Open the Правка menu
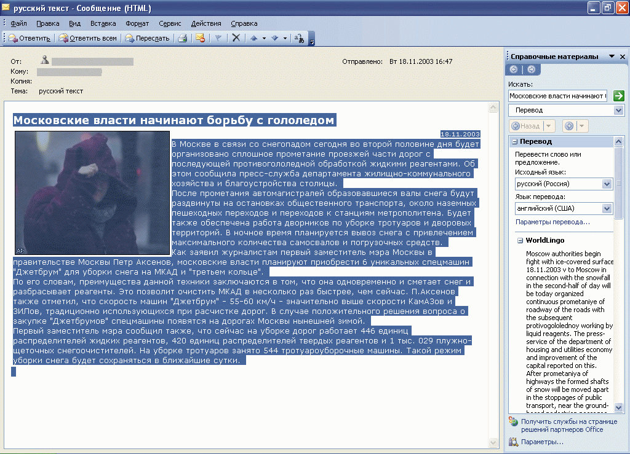 pos(48,23)
